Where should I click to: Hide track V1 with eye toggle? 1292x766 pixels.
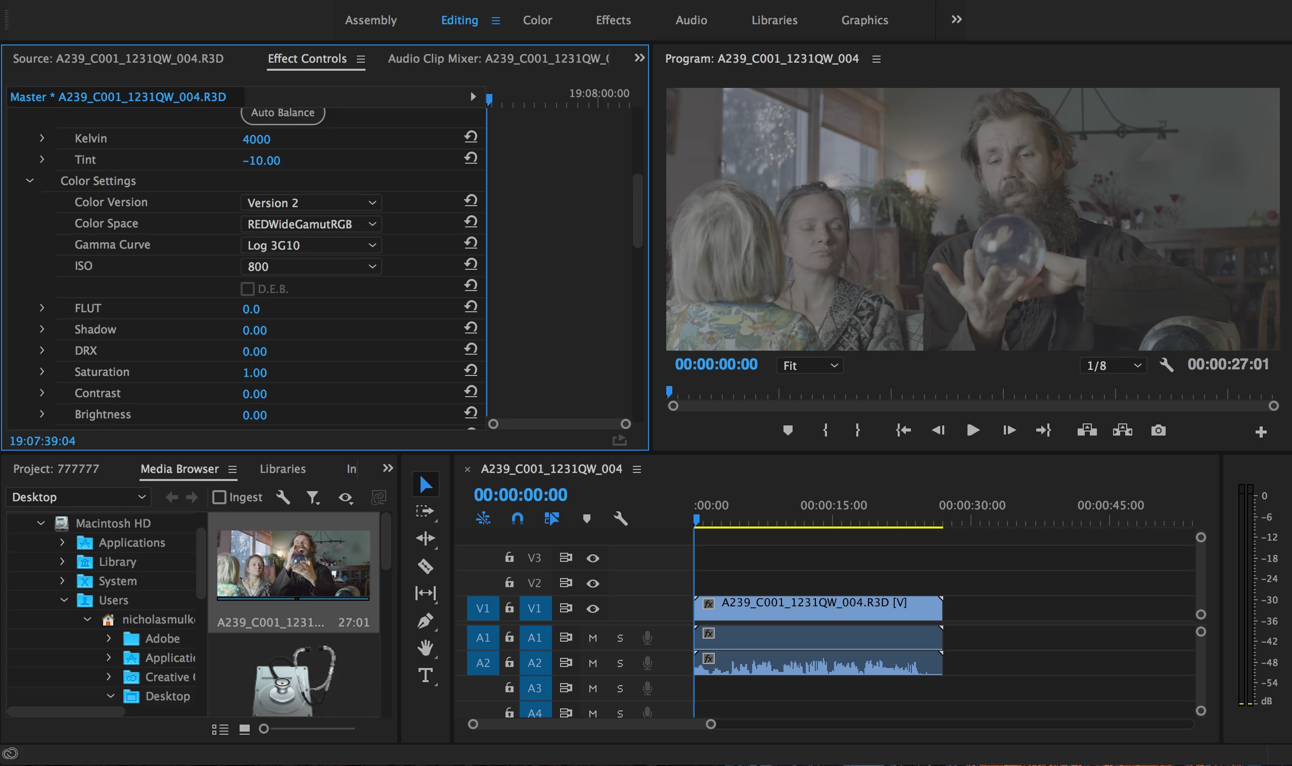pos(592,608)
